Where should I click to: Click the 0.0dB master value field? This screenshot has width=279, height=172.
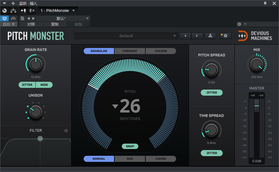257,161
